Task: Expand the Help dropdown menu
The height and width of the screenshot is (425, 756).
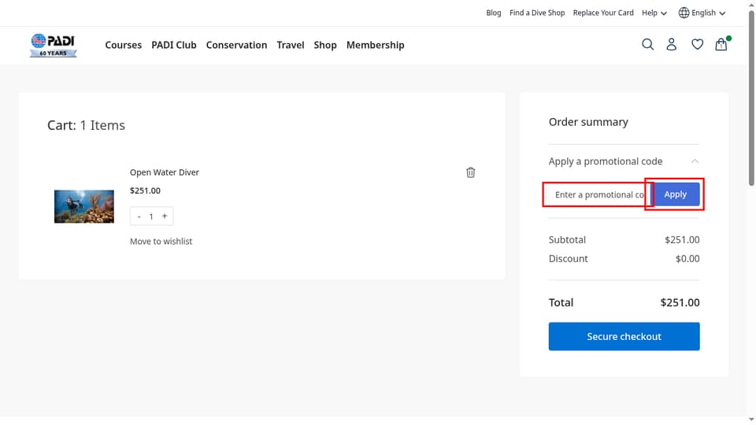Action: (x=654, y=13)
